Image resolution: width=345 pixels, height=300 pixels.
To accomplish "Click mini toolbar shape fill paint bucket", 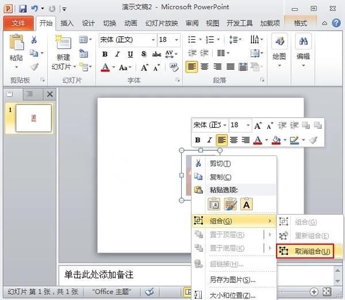I will click(277, 140).
